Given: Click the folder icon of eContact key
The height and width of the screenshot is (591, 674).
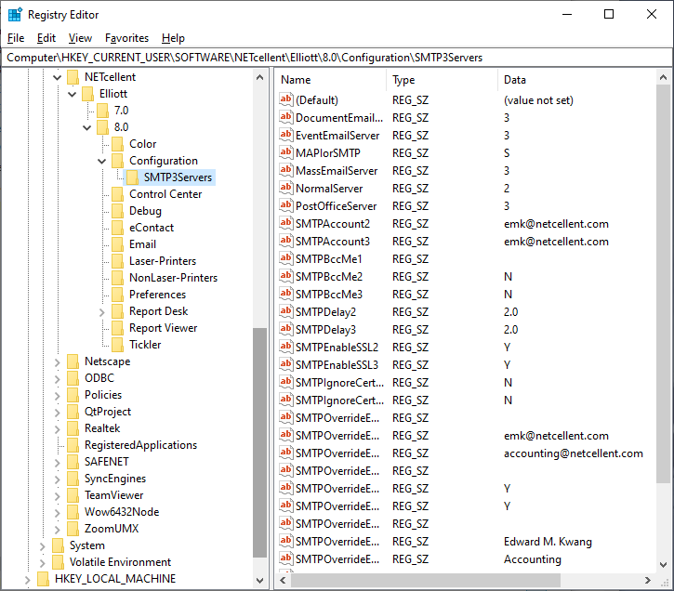Looking at the screenshot, I should [117, 228].
